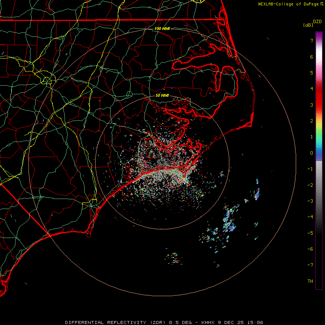
Task: Click the '50 NMI' range ring label
Action: pyautogui.click(x=162, y=95)
